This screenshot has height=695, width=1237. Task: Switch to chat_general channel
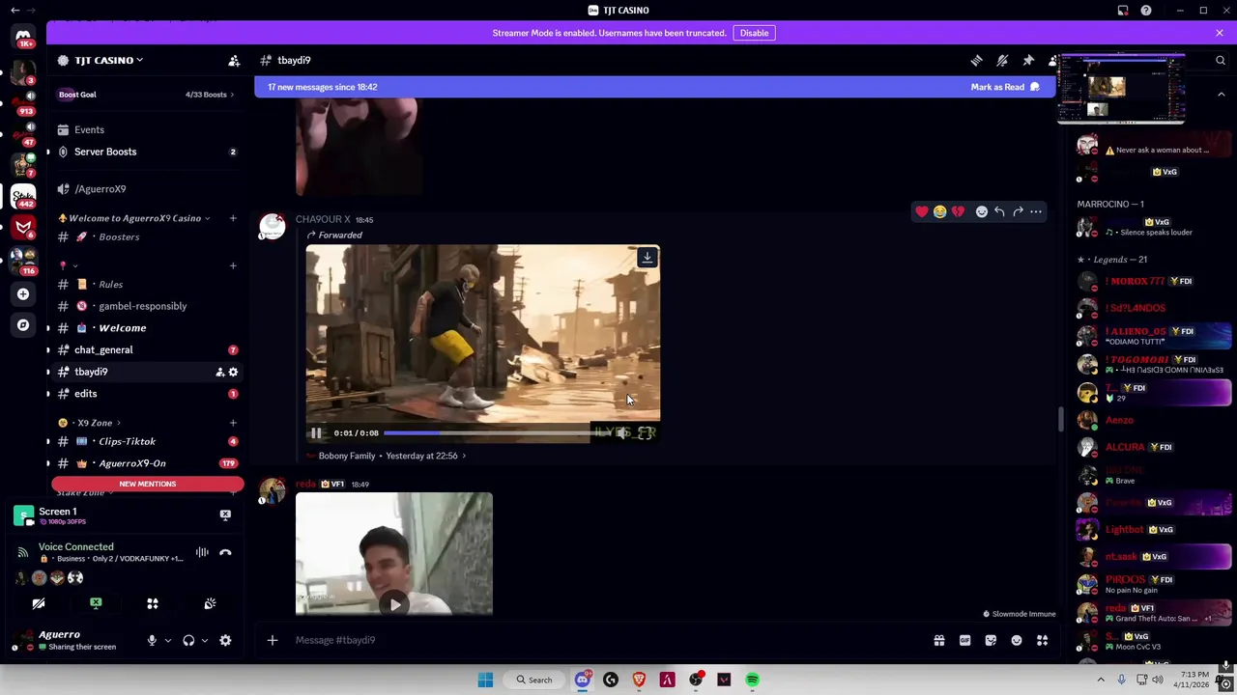click(145, 349)
